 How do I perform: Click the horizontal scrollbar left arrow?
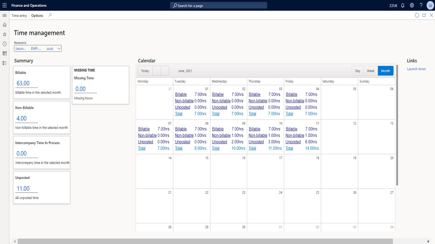pyautogui.click(x=15, y=241)
